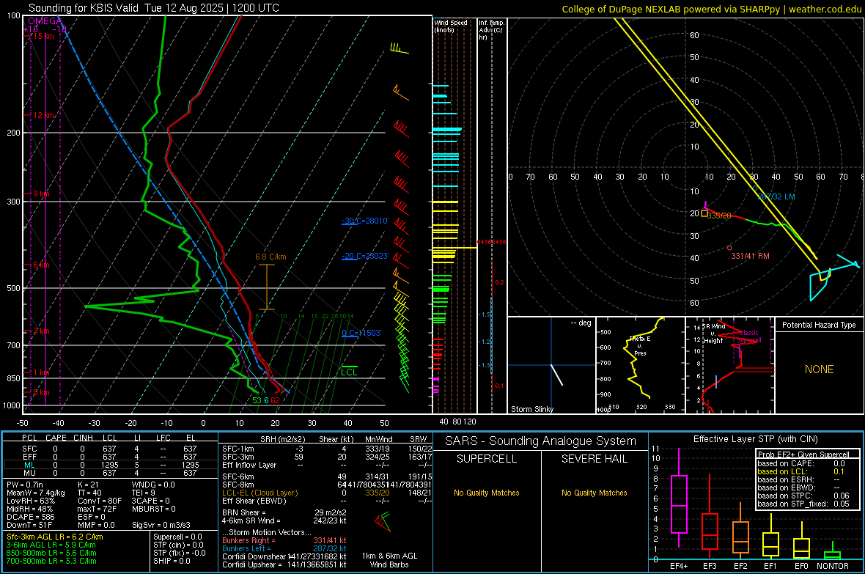The image size is (865, 574).
Task: Click the '331/41 RM' hodograph label
Action: [x=750, y=256]
